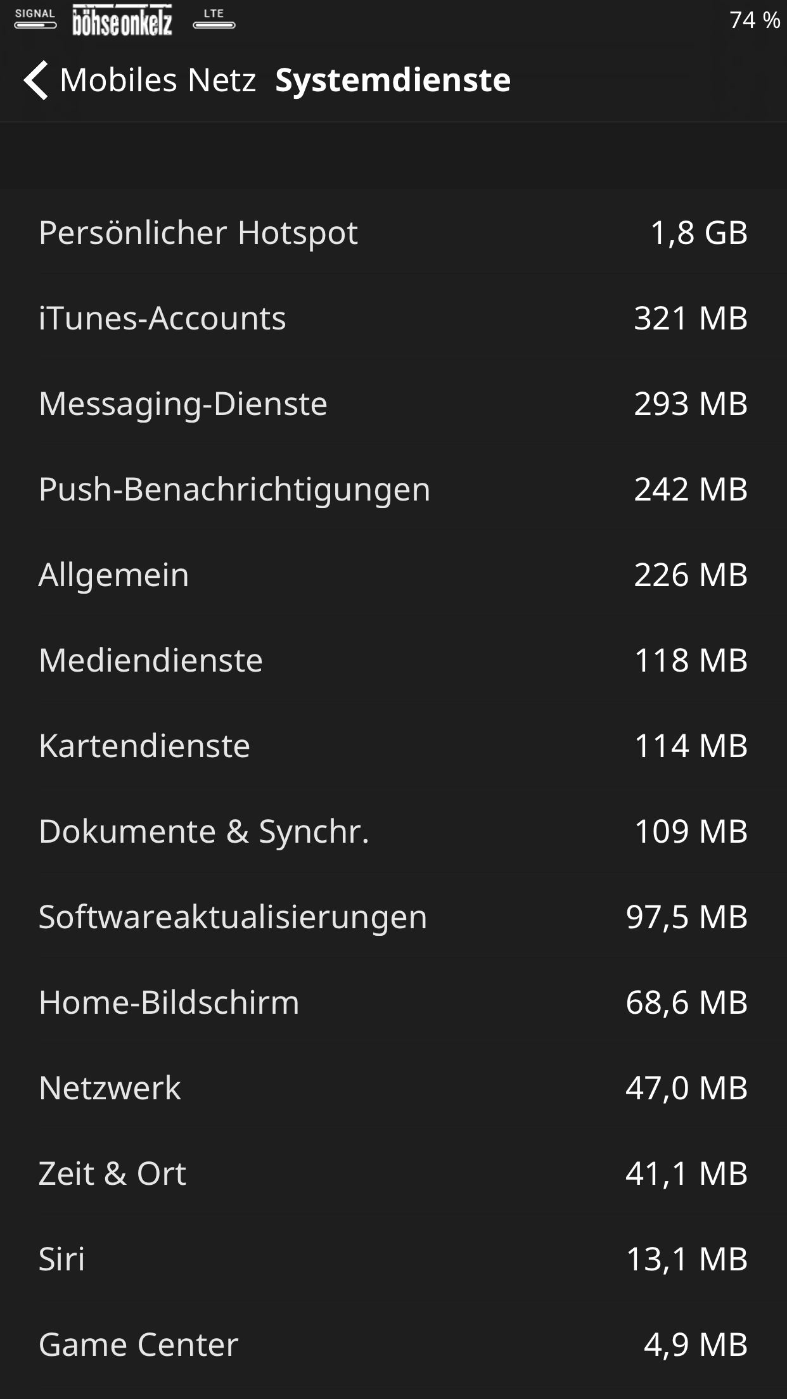Tap the back chevron arrow icon
The image size is (787, 1399).
click(35, 80)
